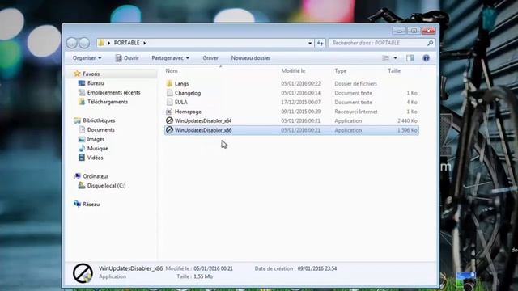The width and height of the screenshot is (518, 291).
Task: Click the Langs folder icon
Action: (x=169, y=83)
